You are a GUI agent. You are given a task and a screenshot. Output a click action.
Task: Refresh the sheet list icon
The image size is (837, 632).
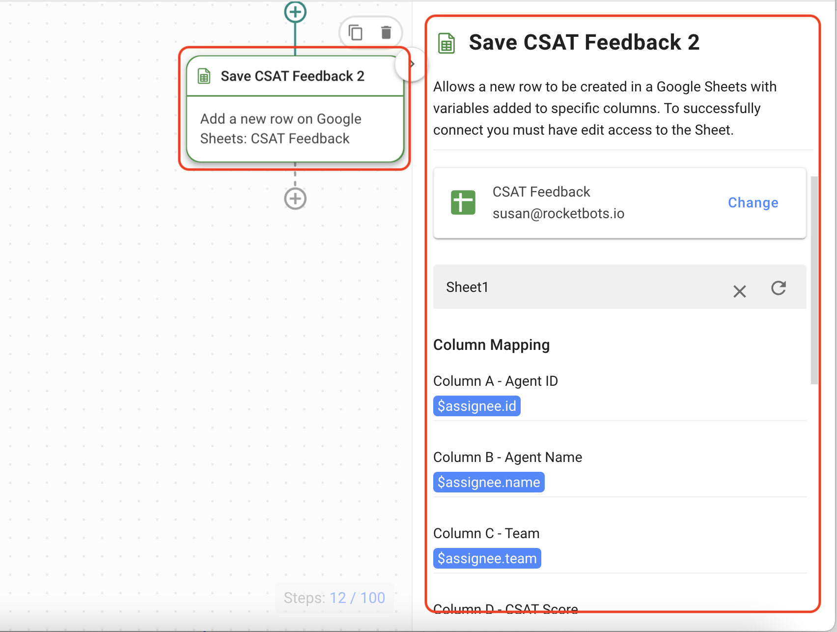point(779,288)
